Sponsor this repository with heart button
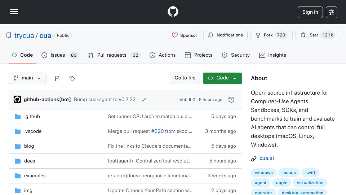 tap(185, 35)
